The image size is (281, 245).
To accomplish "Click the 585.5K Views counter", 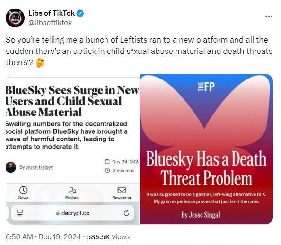I will (108, 237).
